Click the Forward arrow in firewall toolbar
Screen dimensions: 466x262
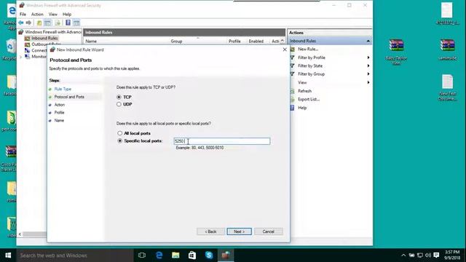(x=28, y=23)
